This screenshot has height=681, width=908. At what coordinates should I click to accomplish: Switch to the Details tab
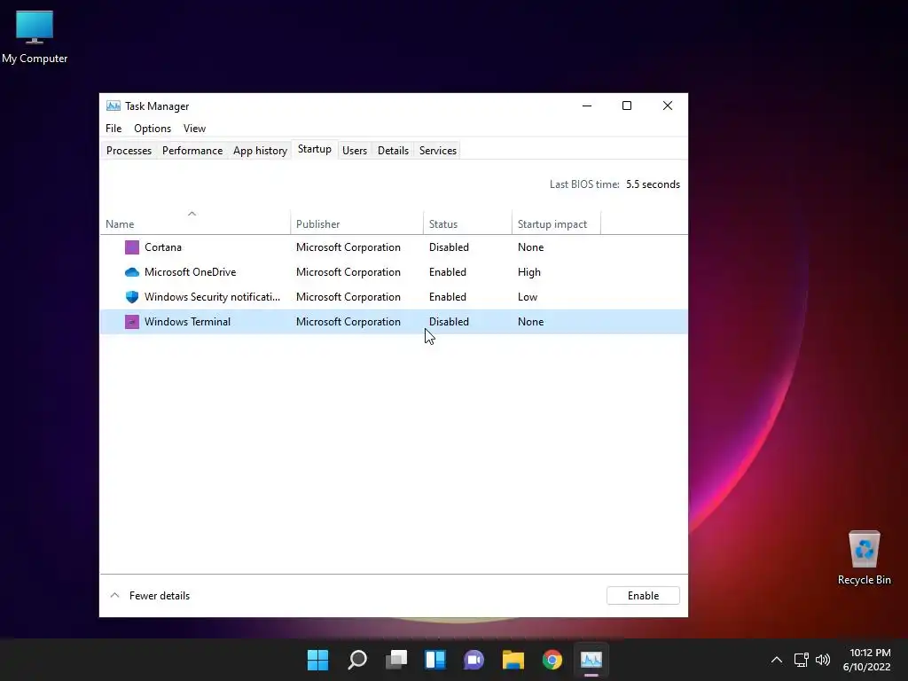tap(393, 151)
